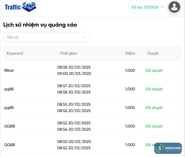
Task: Click the Keyword column header
Action: point(15,53)
